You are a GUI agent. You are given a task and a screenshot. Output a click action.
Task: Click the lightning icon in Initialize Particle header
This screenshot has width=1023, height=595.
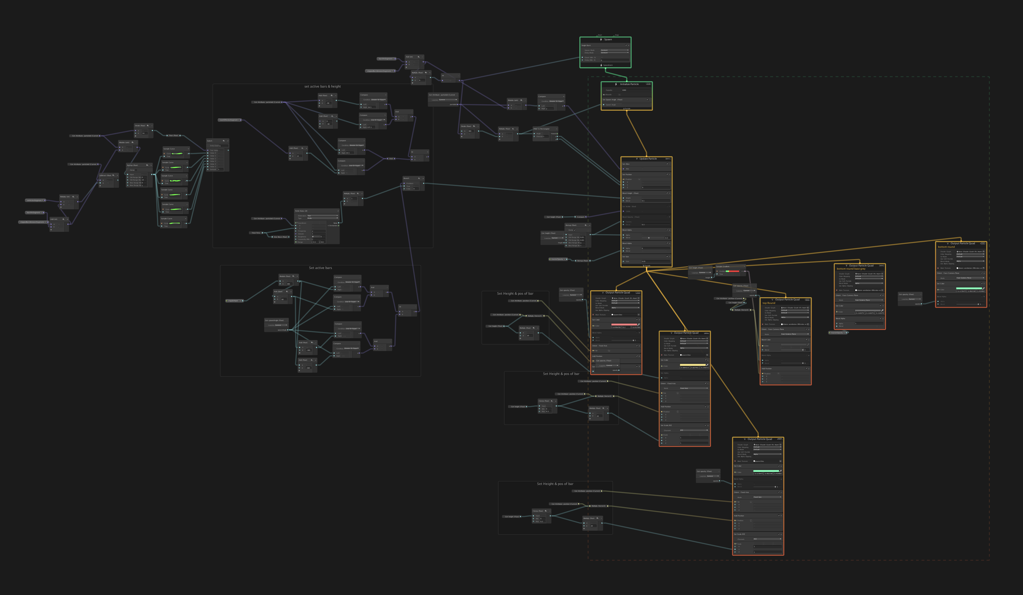click(616, 84)
